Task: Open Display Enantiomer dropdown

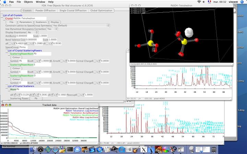Action: (x=33, y=33)
